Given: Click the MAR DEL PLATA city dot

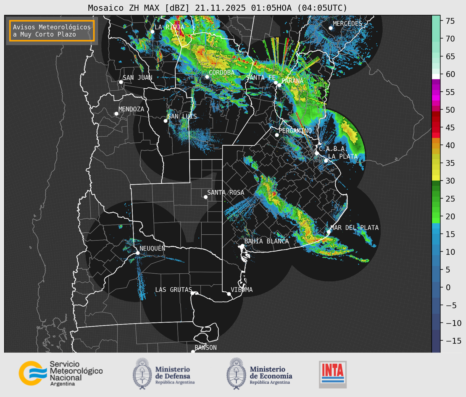Looking at the screenshot, I should point(328,232).
